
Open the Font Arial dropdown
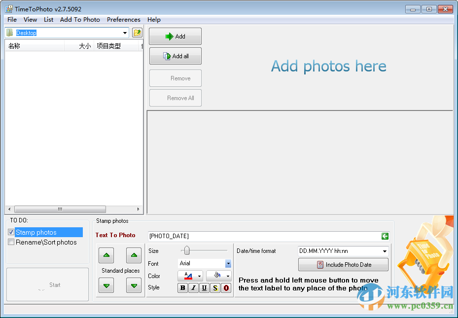pos(228,263)
